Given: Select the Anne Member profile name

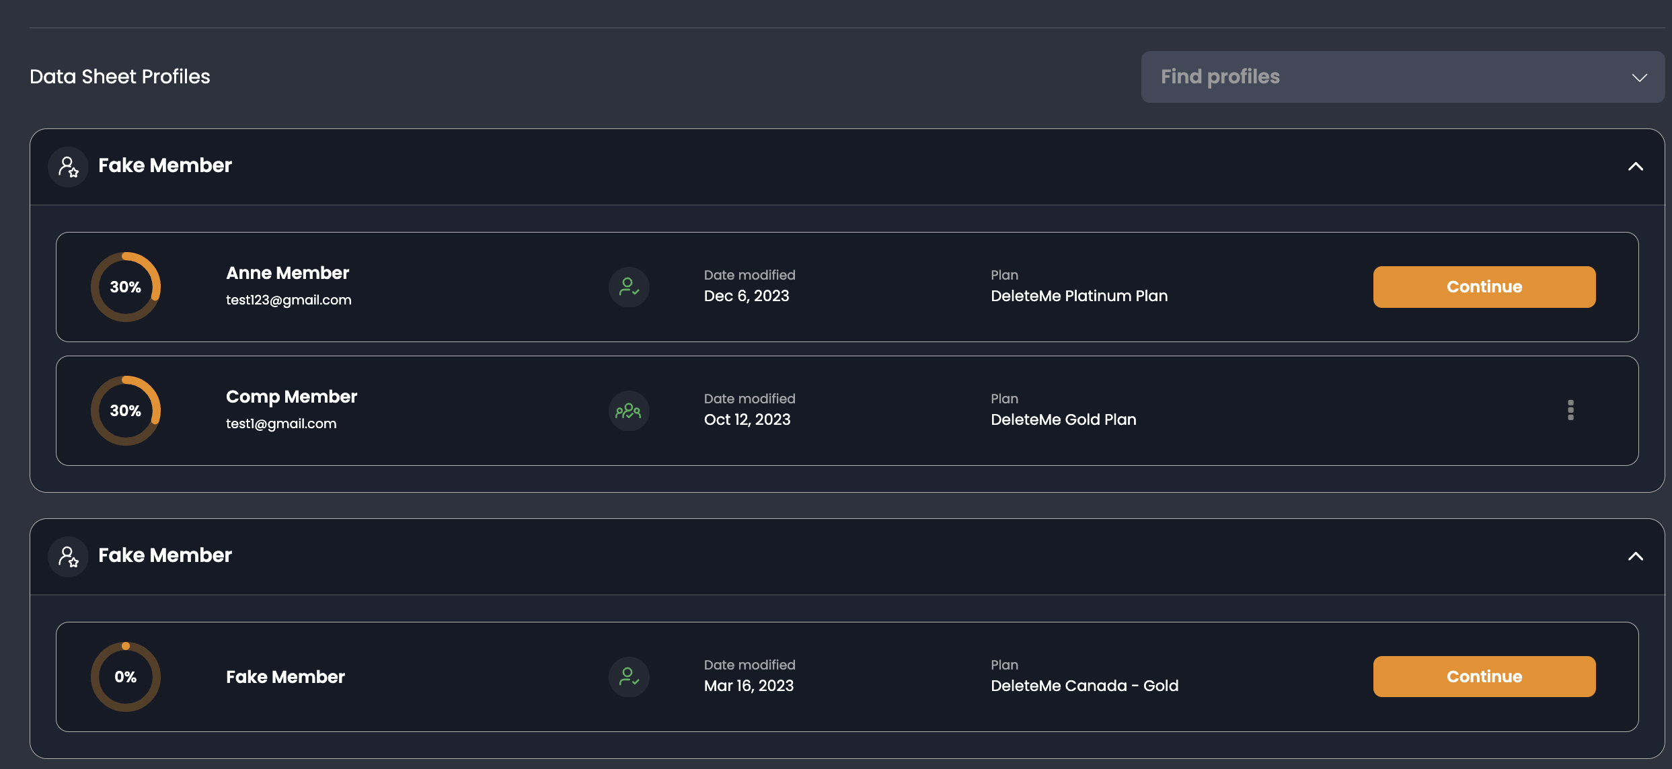Looking at the screenshot, I should [x=287, y=273].
